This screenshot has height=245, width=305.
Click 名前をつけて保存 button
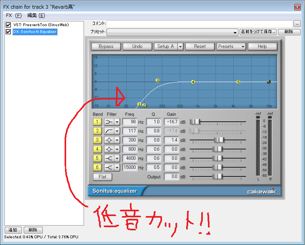pyautogui.click(x=258, y=32)
